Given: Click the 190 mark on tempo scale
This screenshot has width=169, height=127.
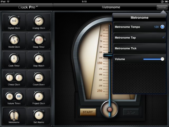Looking at the screenshot, I should click(x=100, y=75).
